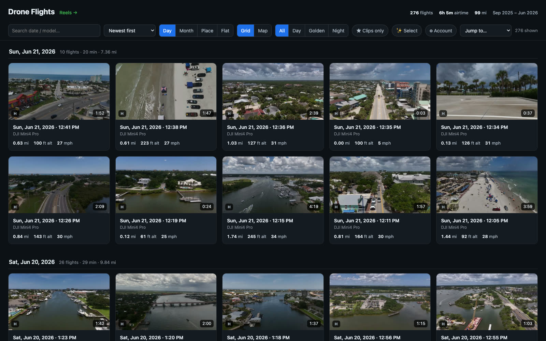Select the Flat grouping tab
The image size is (546, 341).
(x=225, y=31)
